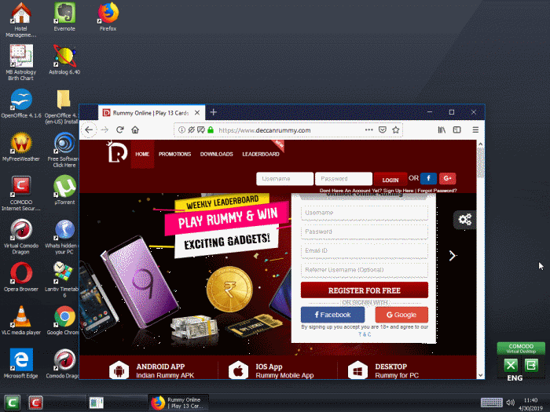550x412 pixels.
Task: Click the header Password field
Action: click(344, 179)
